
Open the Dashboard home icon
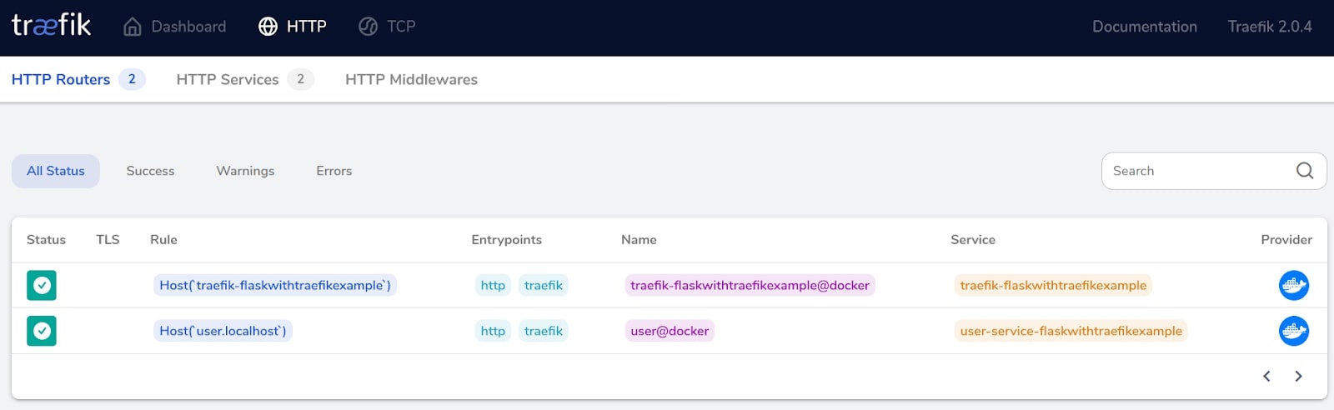(x=133, y=27)
